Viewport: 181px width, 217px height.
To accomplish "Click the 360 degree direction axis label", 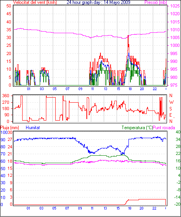I will [6, 96].
